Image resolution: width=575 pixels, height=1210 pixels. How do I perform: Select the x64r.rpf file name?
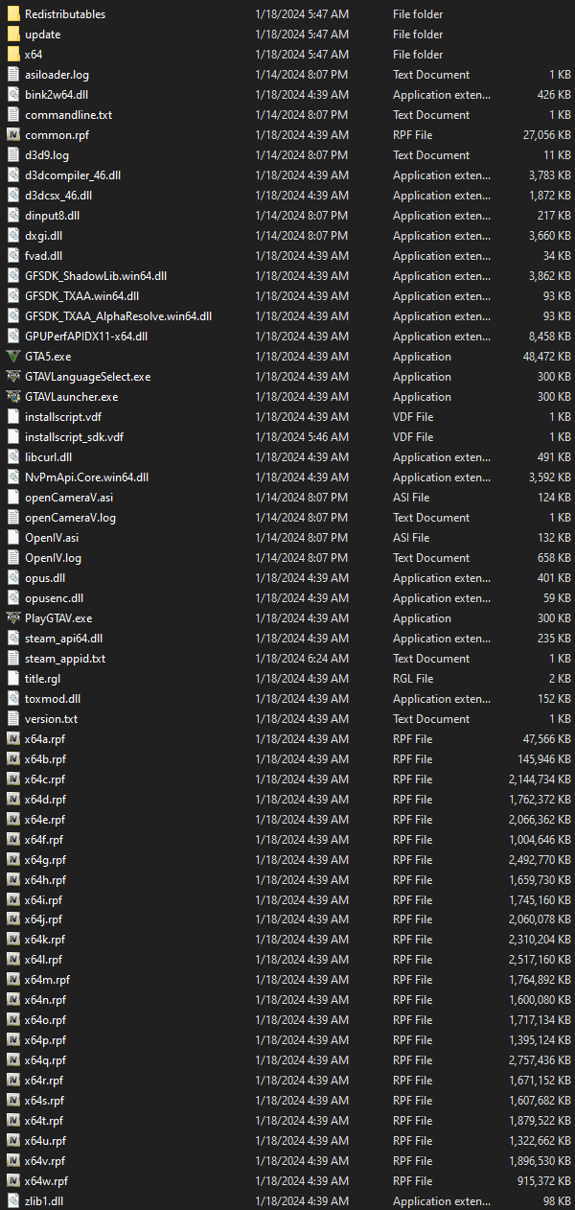[x=44, y=1081]
